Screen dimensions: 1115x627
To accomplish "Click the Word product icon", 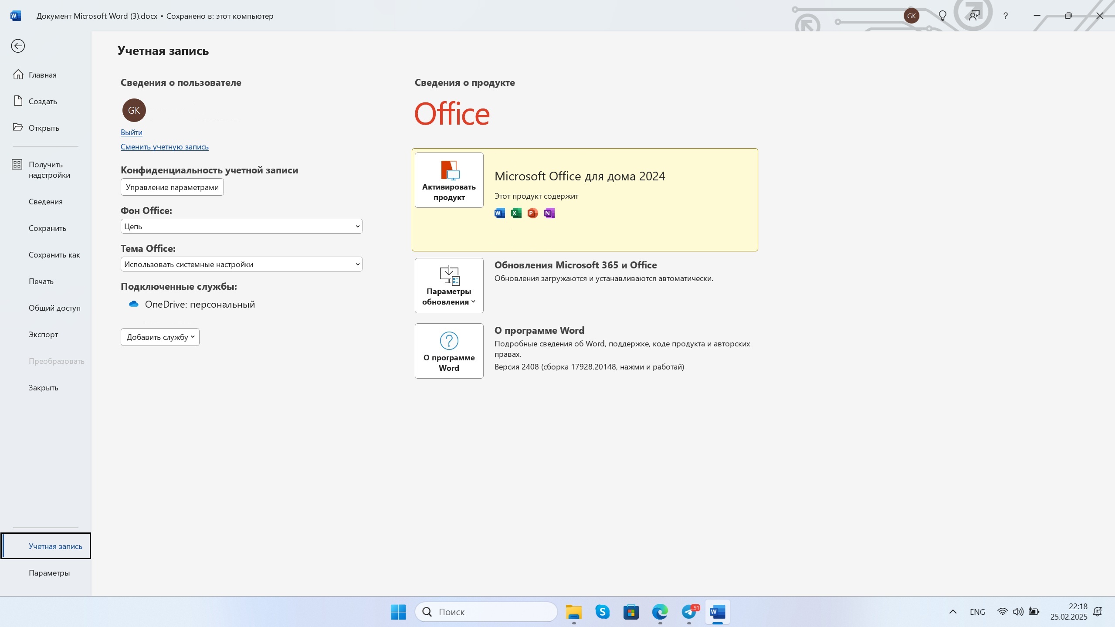I will pyautogui.click(x=500, y=213).
